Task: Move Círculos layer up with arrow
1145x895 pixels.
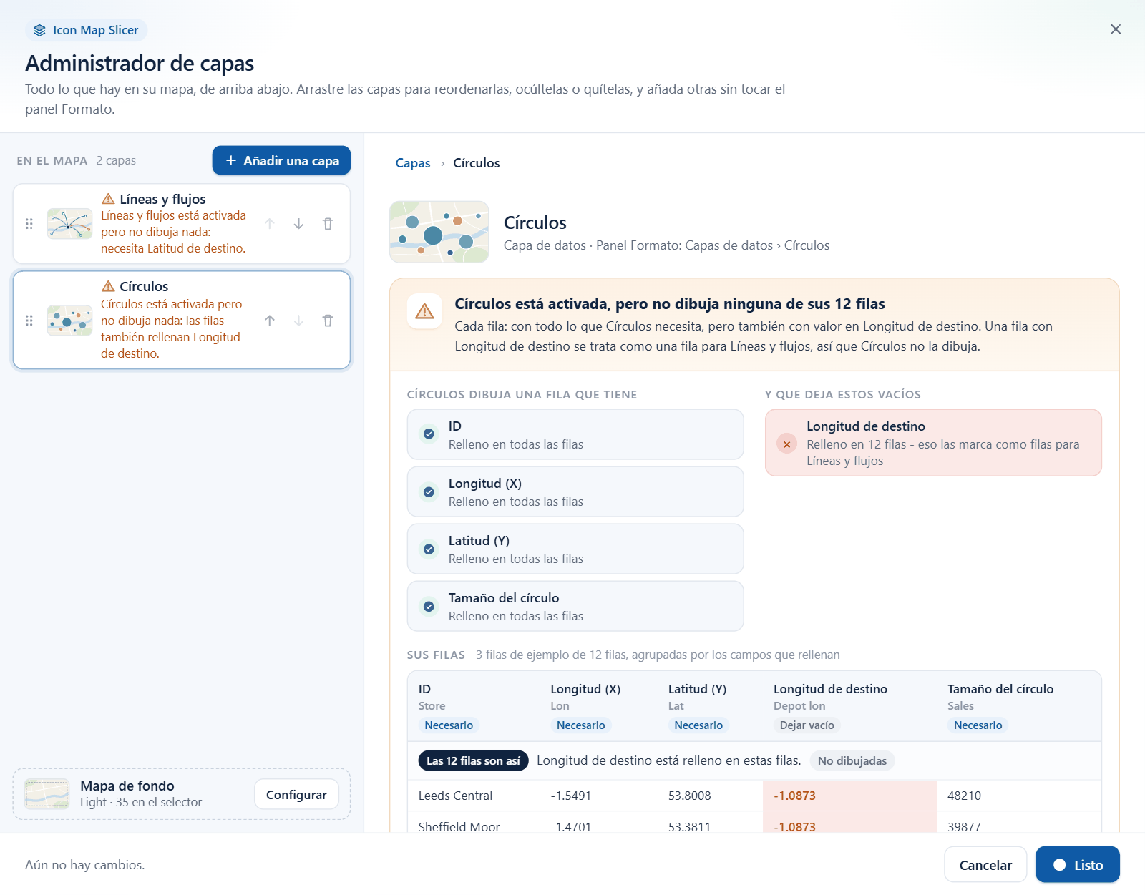Action: [x=270, y=321]
